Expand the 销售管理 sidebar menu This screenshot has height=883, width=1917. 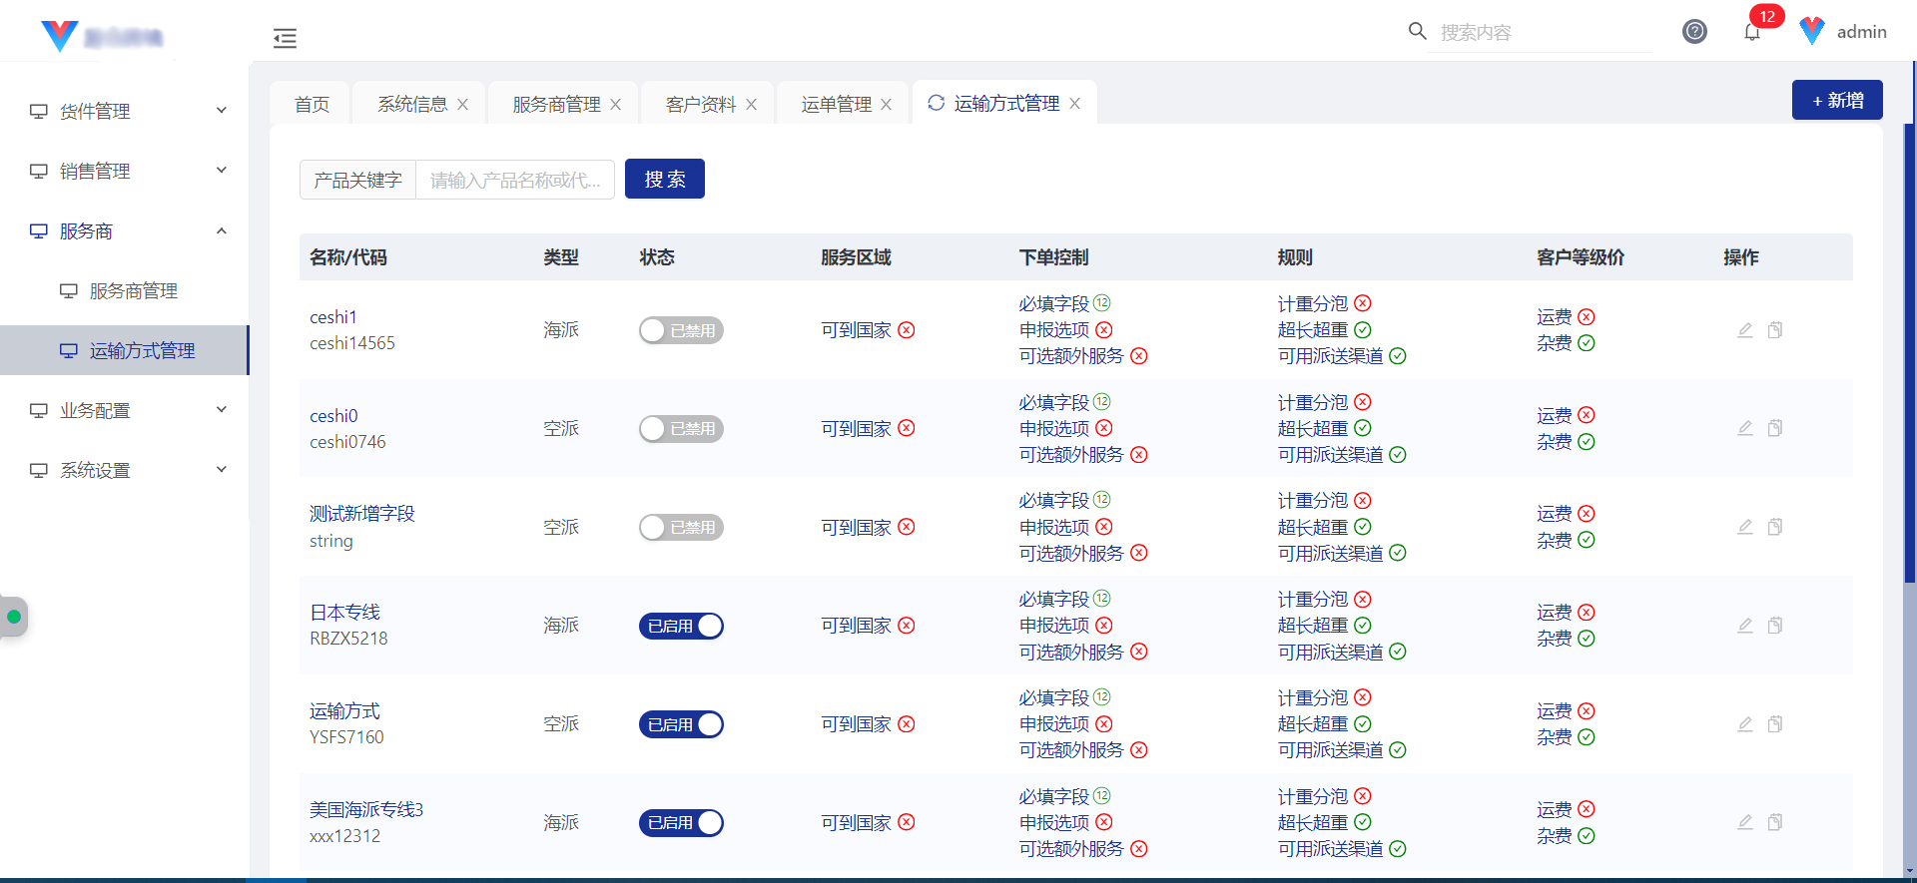(x=125, y=171)
